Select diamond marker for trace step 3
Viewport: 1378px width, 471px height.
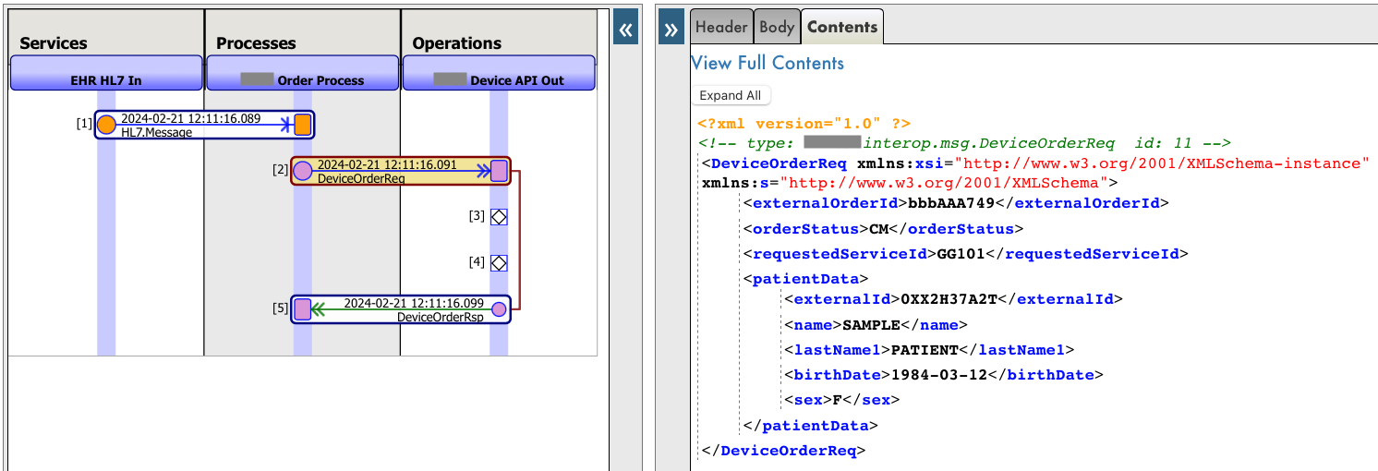(499, 217)
